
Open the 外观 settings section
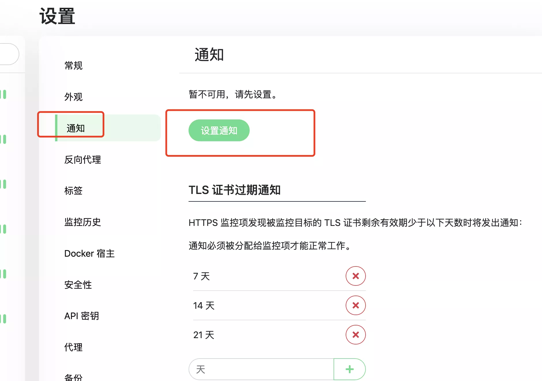[x=74, y=97]
